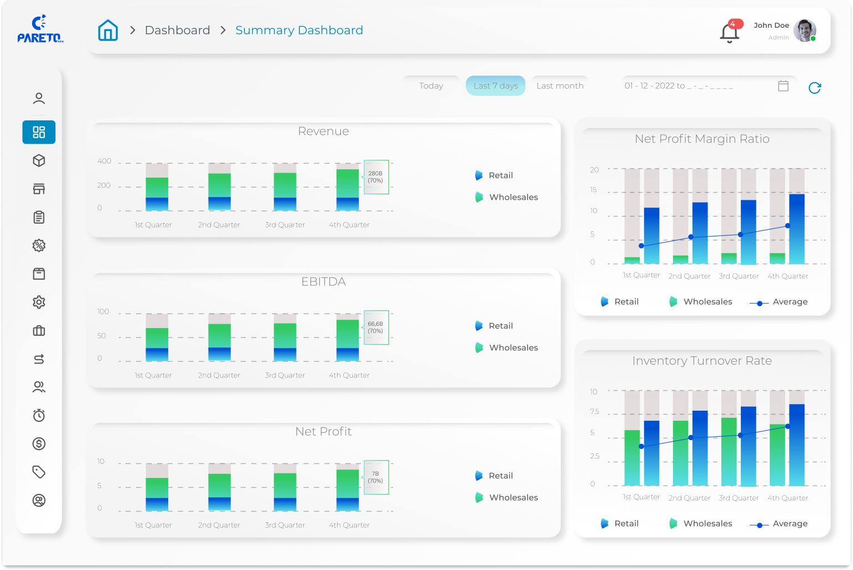The image size is (853, 570).
Task: Select the Today filter
Action: click(x=431, y=85)
